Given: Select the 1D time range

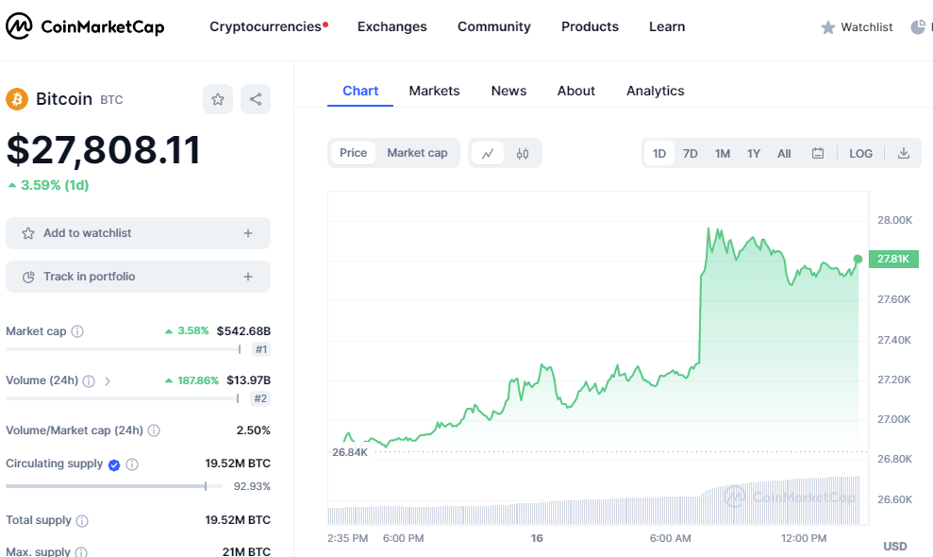Looking at the screenshot, I should pos(659,153).
